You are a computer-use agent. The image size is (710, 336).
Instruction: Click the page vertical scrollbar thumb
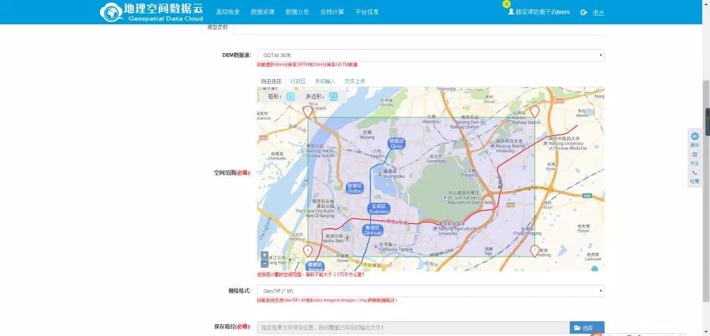click(706, 191)
